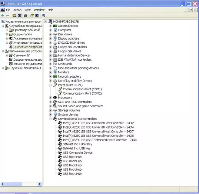Viewport: 199px width, 194px height.
Task: Select Запоминающие устройства in left tree
Action: click(x=25, y=51)
